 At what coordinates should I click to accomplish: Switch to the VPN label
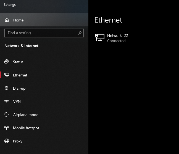17,101
